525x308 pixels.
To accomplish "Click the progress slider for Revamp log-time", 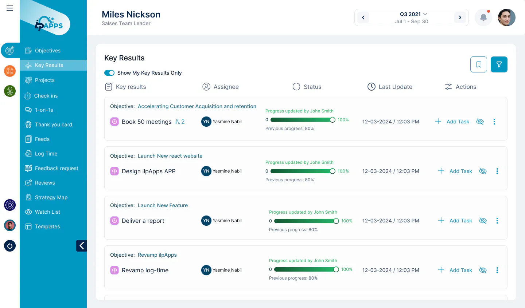I will (x=307, y=269).
